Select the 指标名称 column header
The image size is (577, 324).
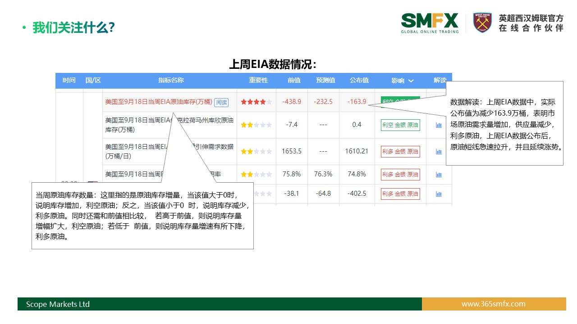coord(171,81)
